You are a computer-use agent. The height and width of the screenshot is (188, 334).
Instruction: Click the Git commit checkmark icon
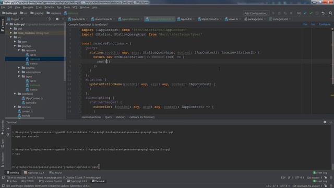tap(311, 13)
